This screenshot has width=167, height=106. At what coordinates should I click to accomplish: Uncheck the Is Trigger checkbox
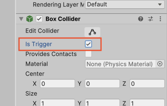(88, 44)
